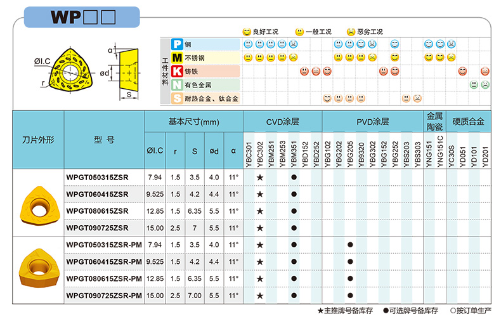Image resolution: width=501 pixels, height=326 pixels.
Task: Click the star in the WPGT060415ZSR row
Action: [260, 194]
